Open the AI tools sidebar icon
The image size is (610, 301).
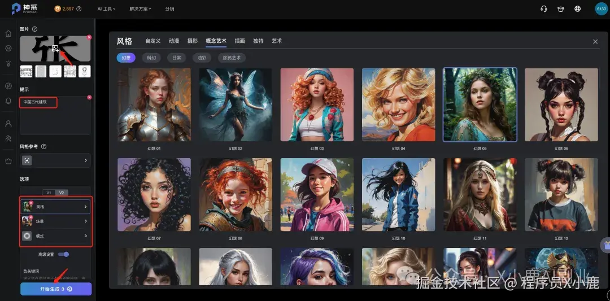click(8, 49)
